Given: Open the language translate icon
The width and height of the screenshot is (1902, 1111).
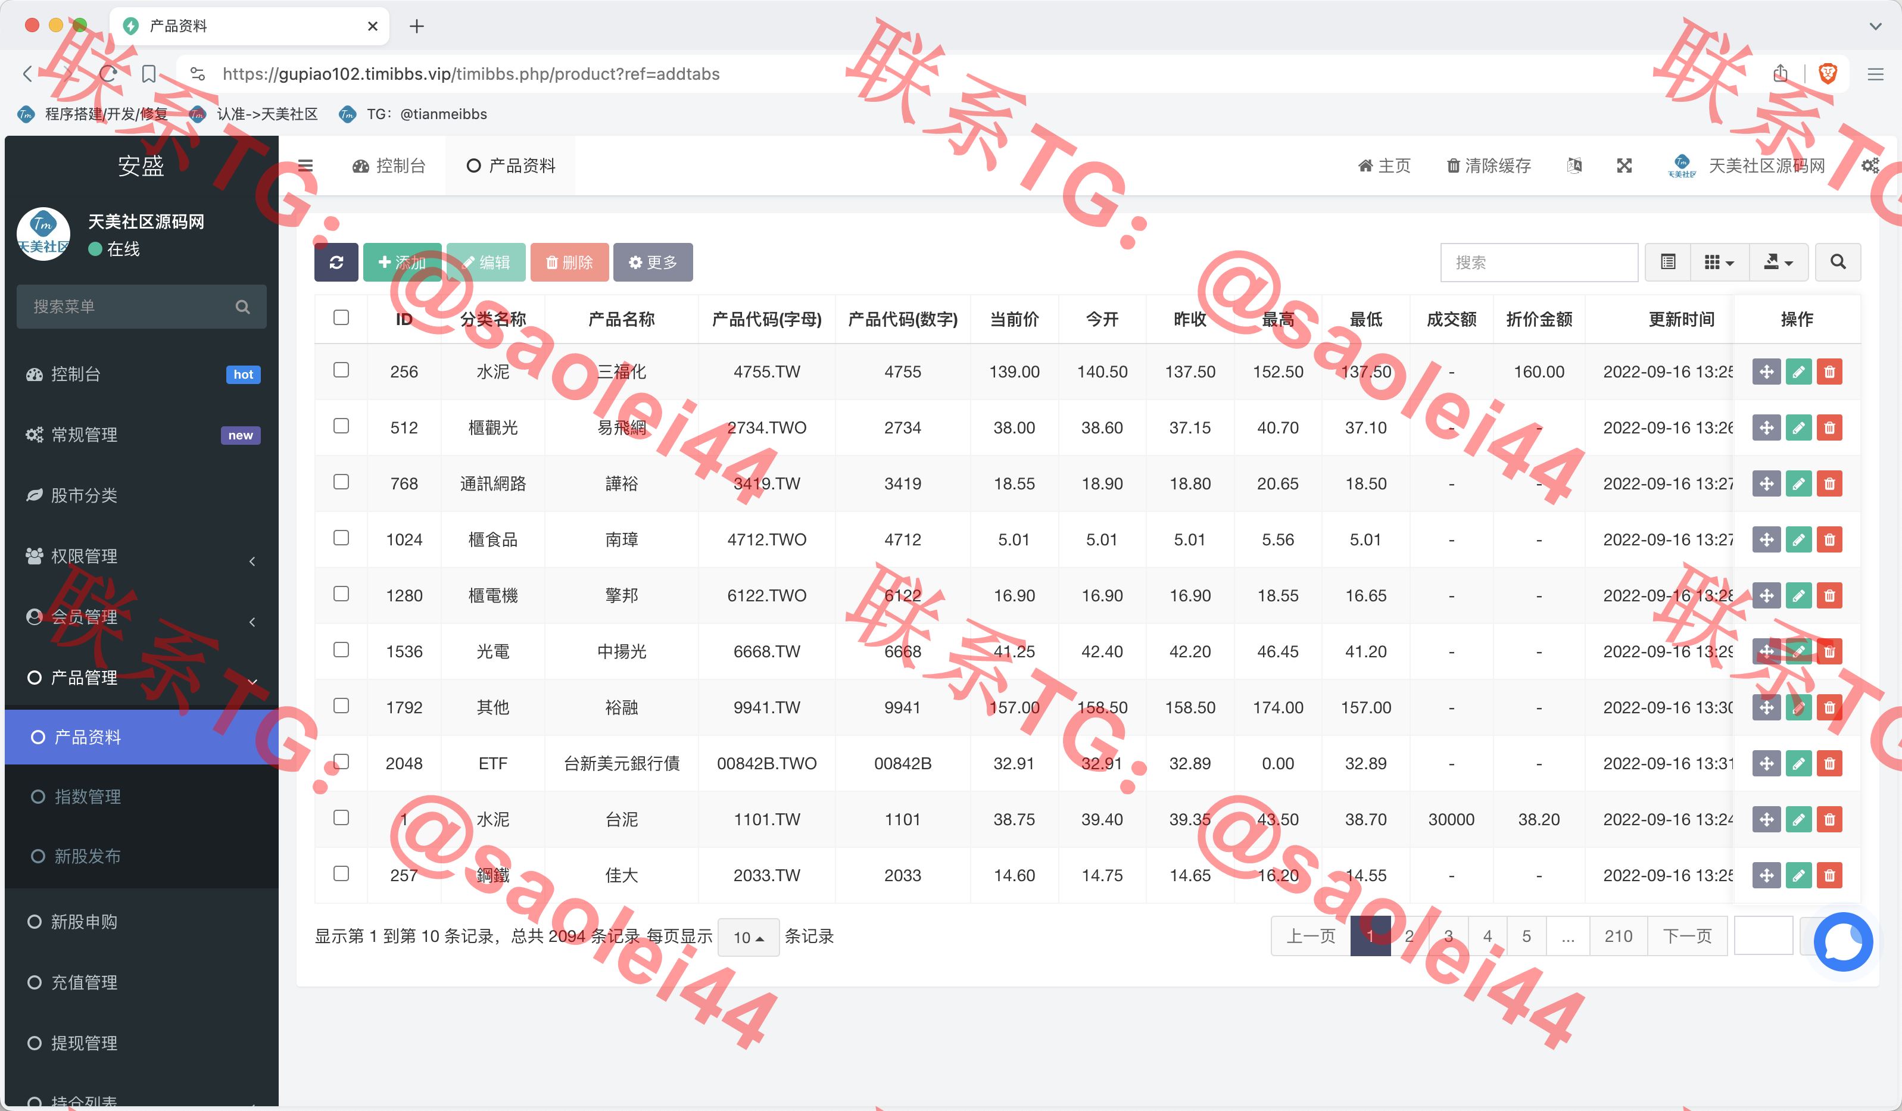Looking at the screenshot, I should click(1574, 166).
